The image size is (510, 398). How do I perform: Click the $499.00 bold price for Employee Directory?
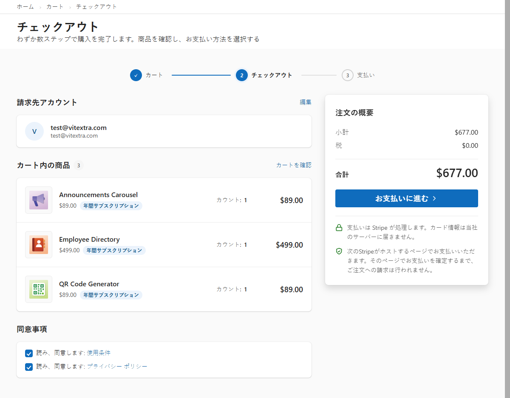tap(289, 245)
